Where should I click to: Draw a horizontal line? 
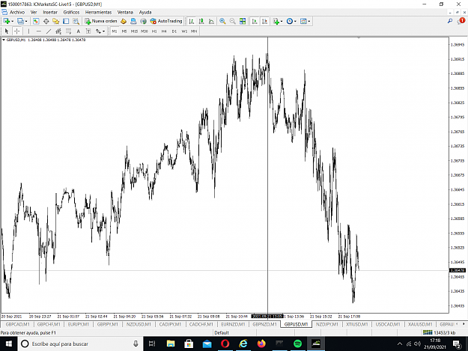click(38, 31)
